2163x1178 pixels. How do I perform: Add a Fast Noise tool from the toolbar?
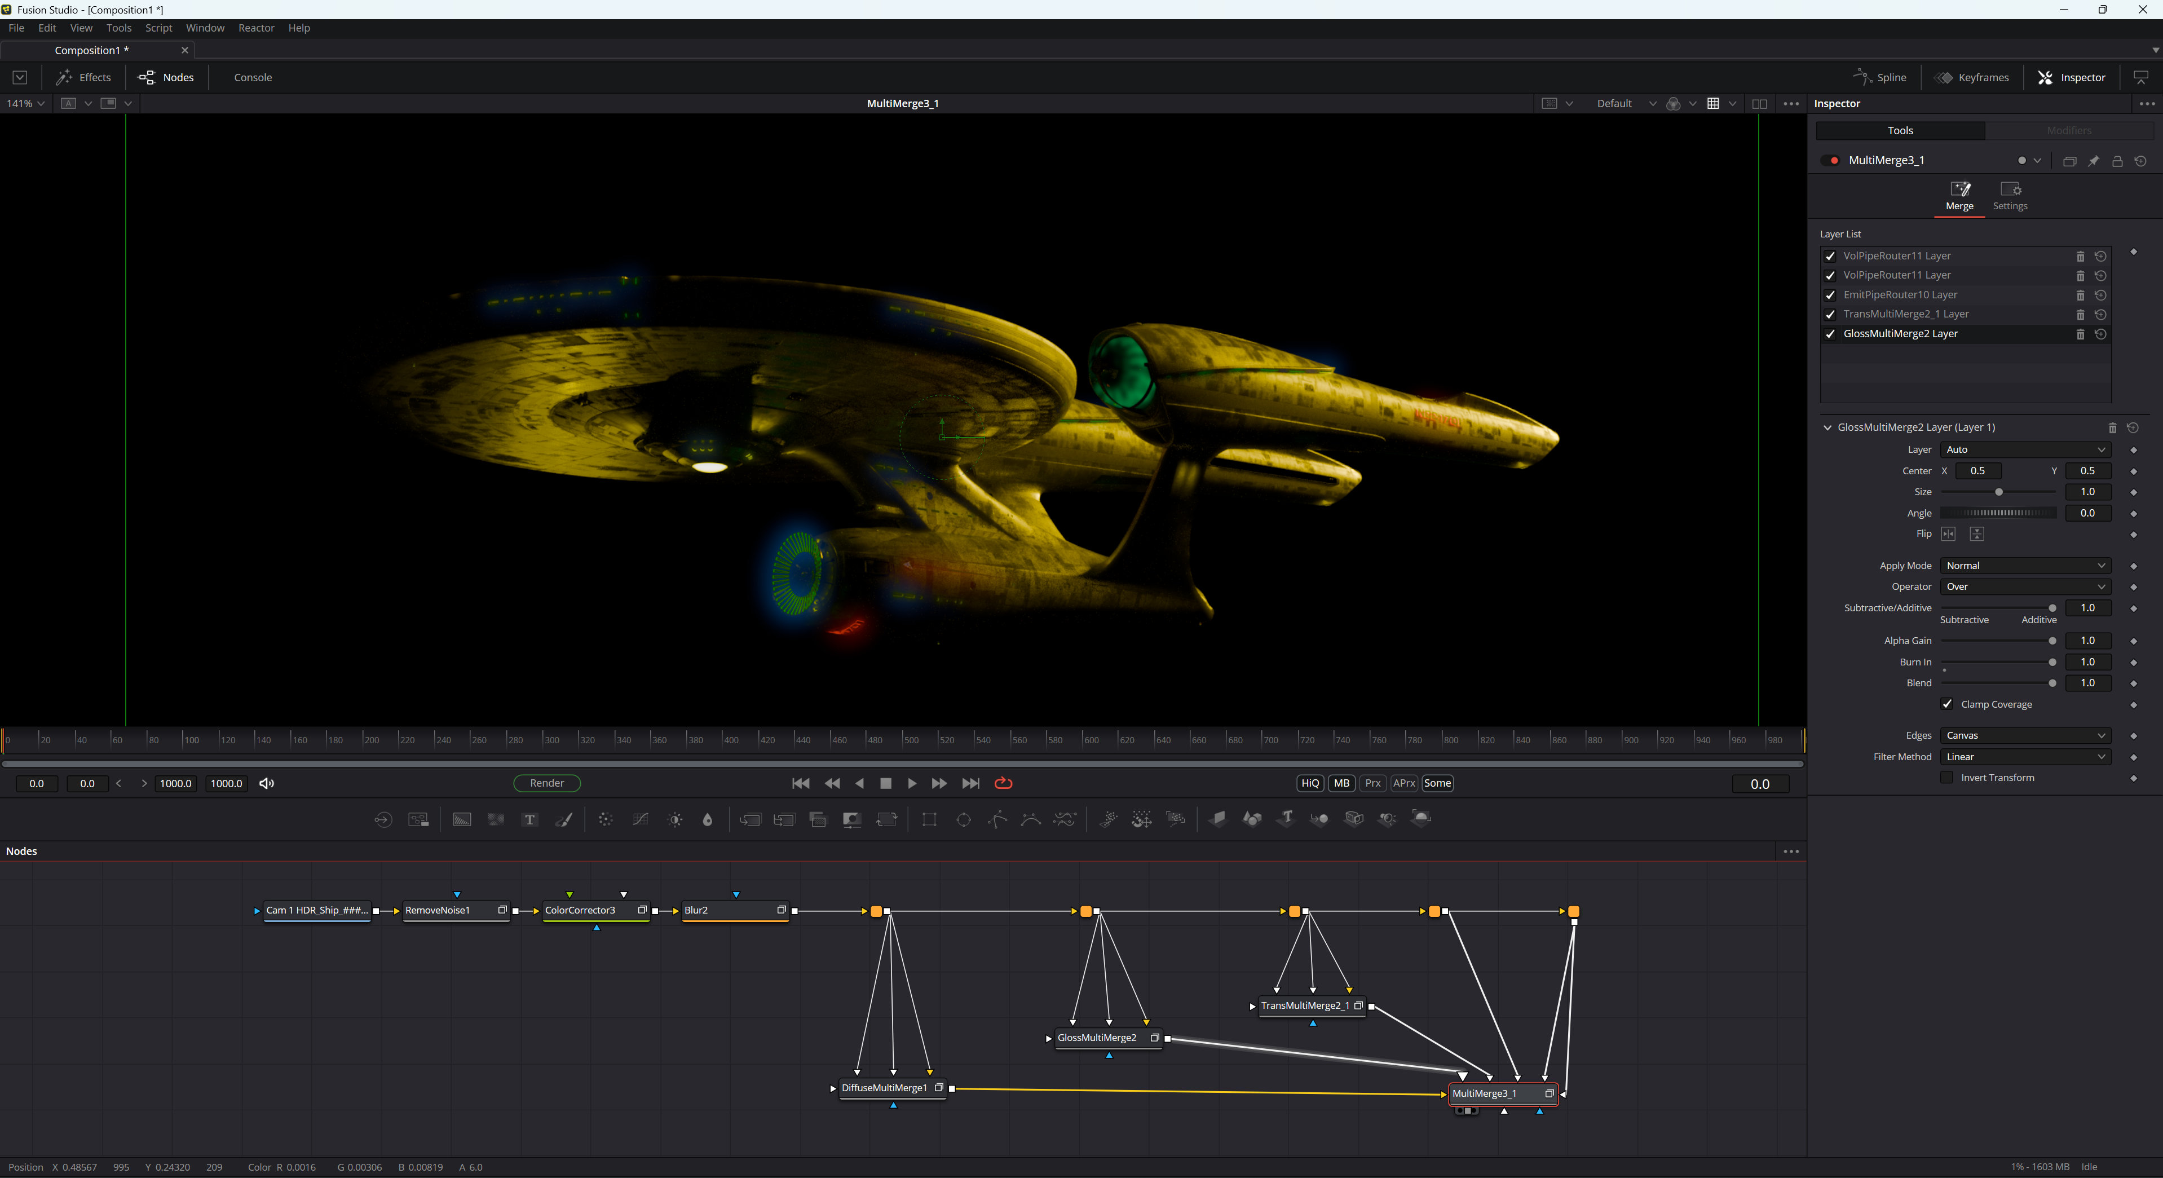click(496, 819)
